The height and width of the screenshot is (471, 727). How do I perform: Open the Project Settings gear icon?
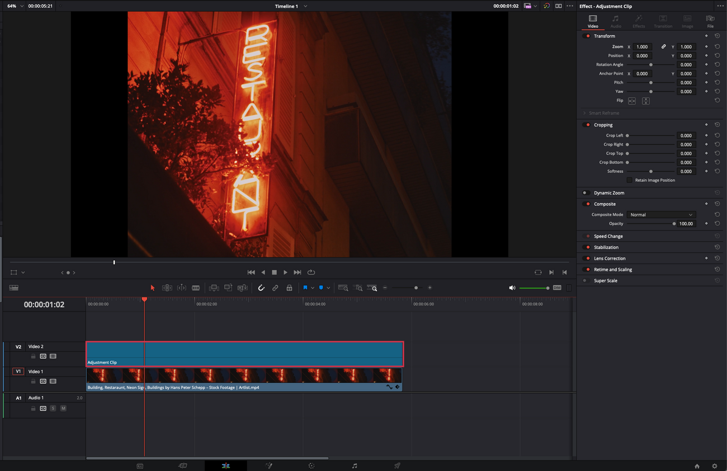(714, 466)
